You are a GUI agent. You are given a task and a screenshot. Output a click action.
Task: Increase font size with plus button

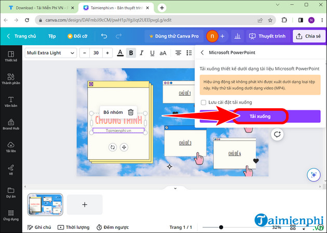(107, 53)
